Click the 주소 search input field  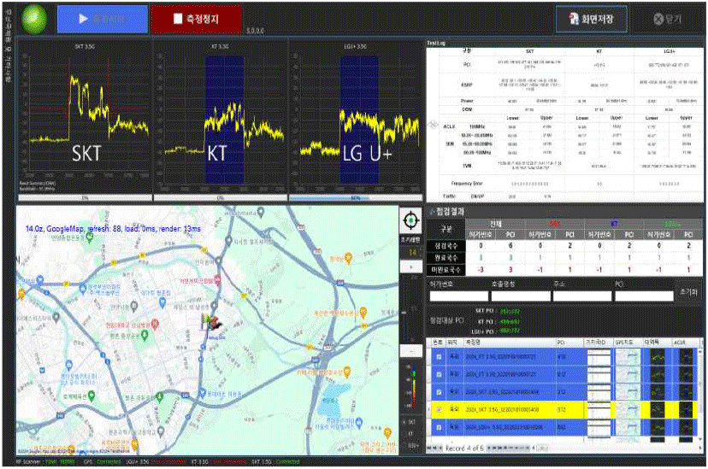[582, 296]
